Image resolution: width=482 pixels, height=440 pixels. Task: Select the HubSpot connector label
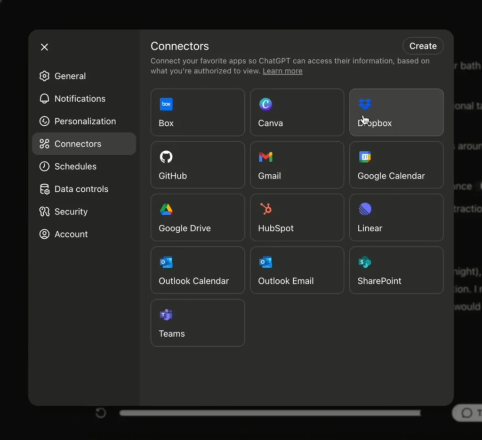pos(276,228)
